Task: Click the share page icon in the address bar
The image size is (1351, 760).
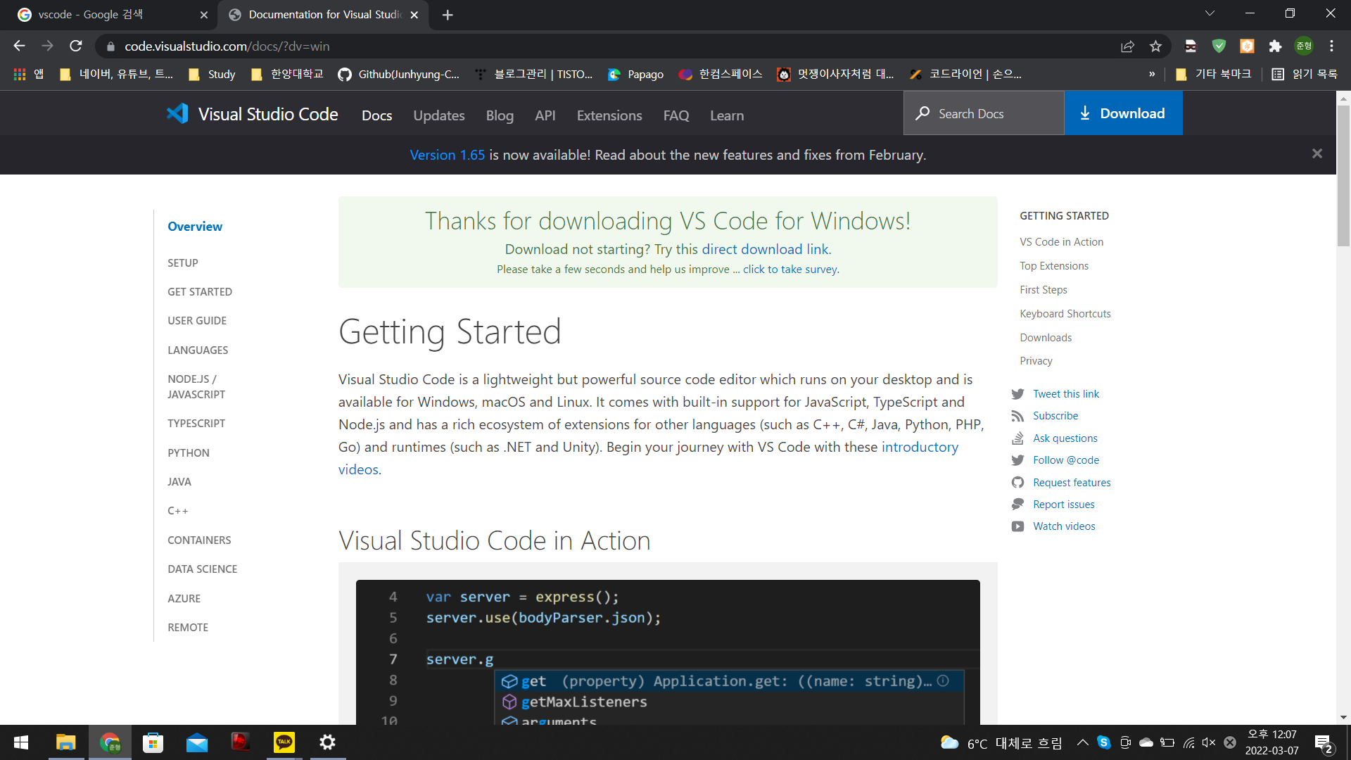Action: 1127,46
